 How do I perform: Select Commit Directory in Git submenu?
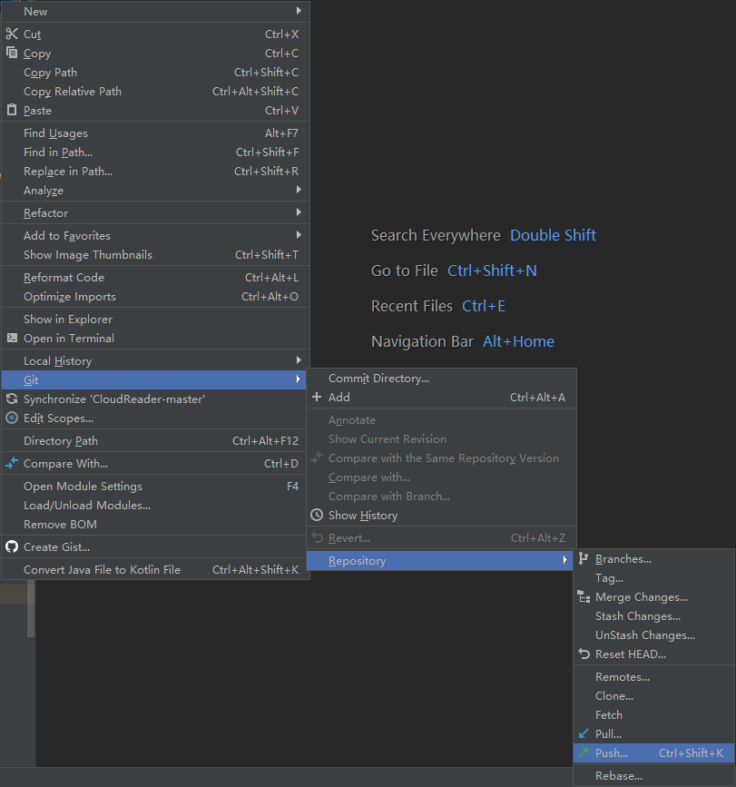click(x=441, y=378)
